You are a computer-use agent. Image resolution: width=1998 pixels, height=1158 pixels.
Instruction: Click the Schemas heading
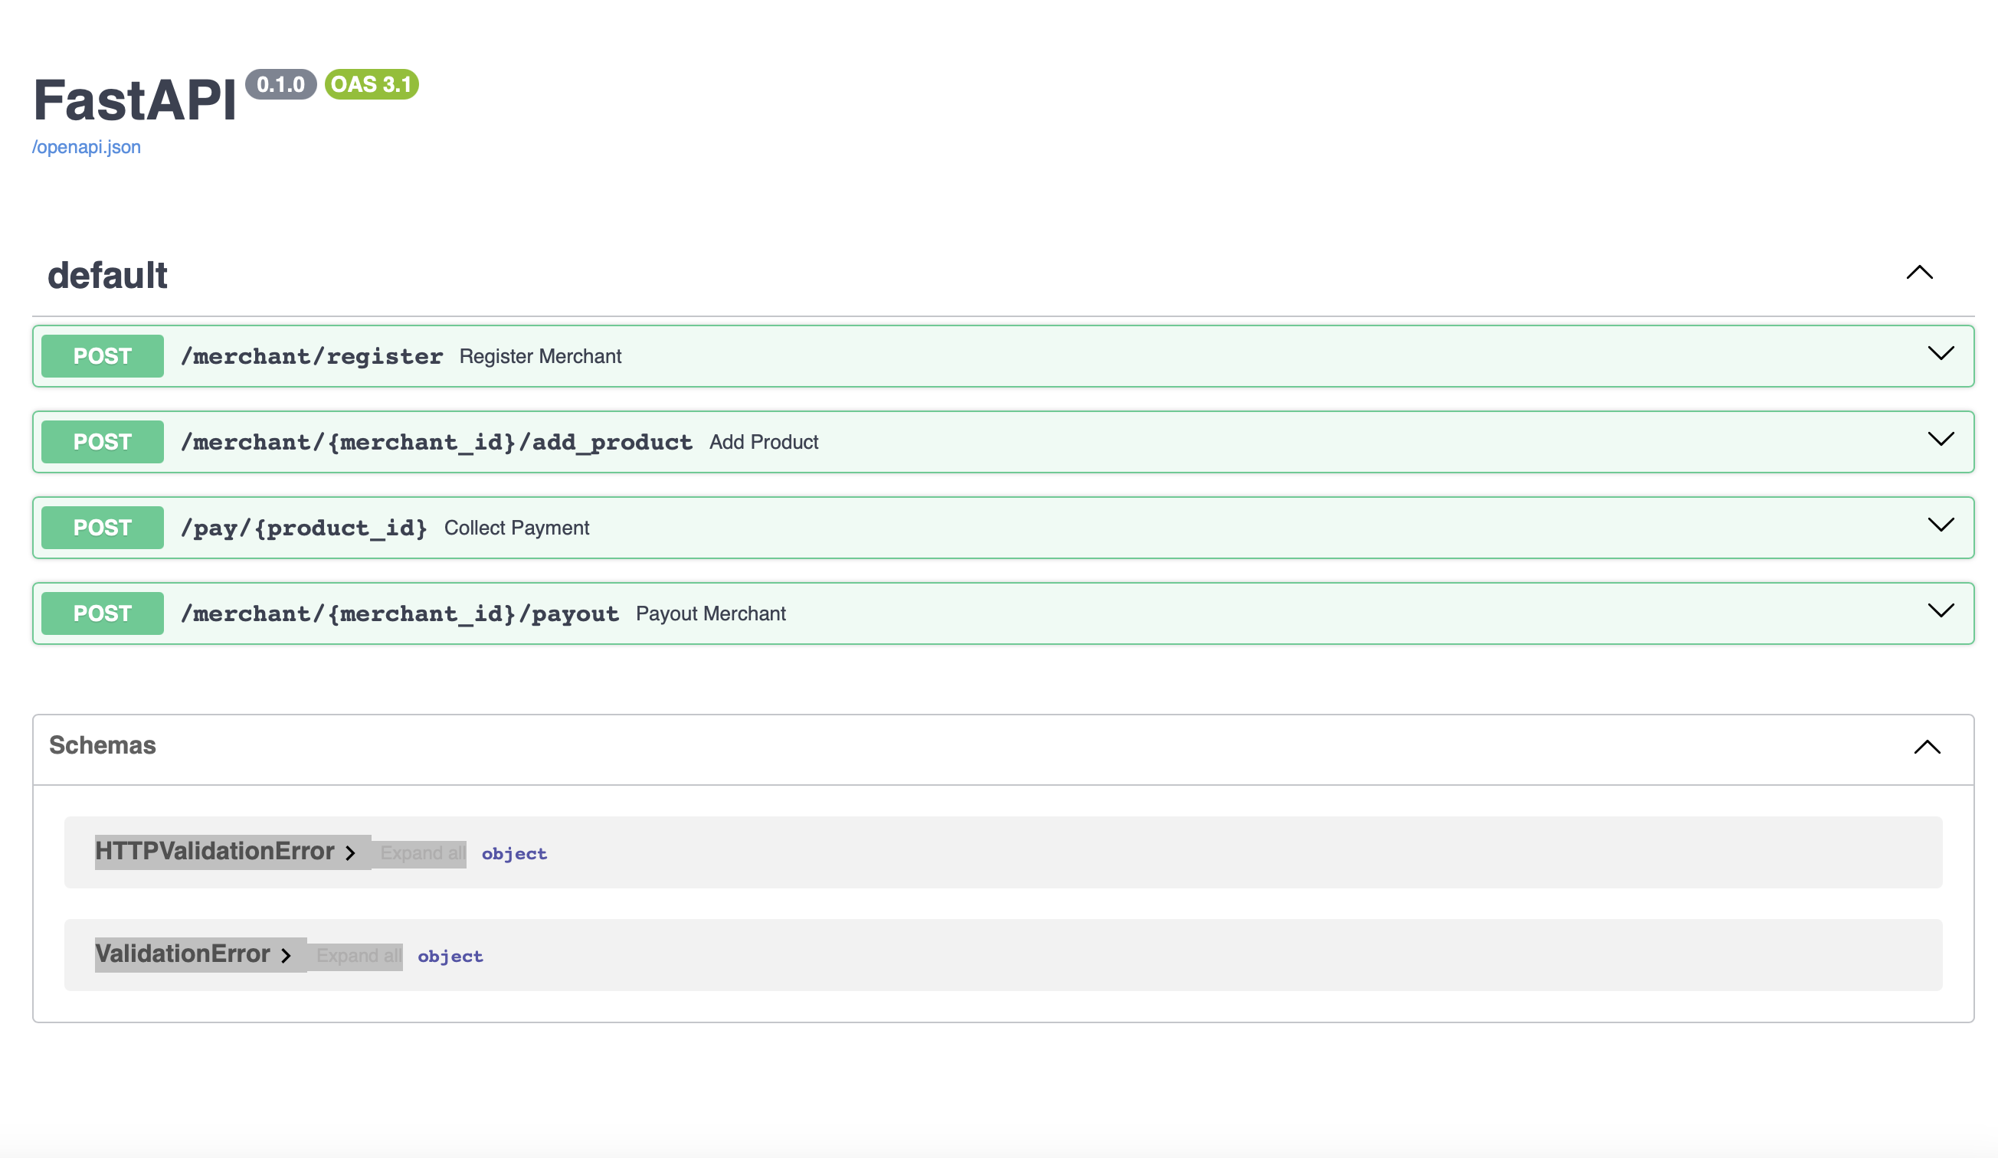click(x=103, y=746)
